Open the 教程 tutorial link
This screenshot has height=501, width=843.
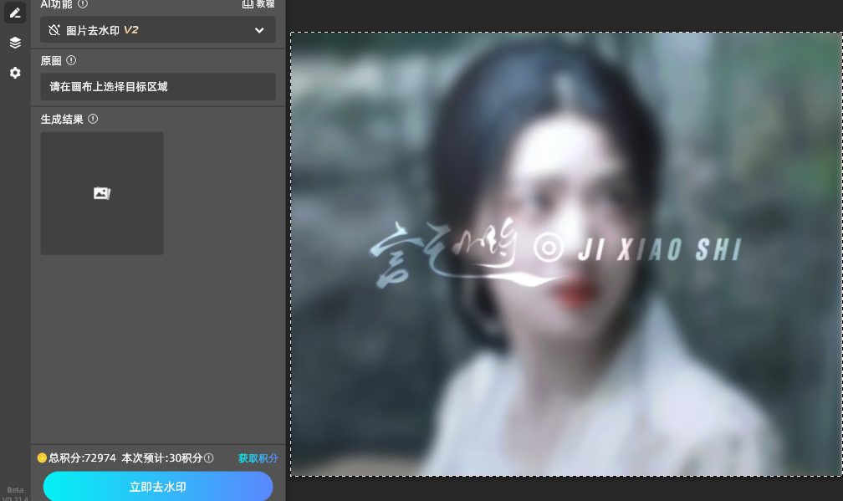[x=265, y=4]
